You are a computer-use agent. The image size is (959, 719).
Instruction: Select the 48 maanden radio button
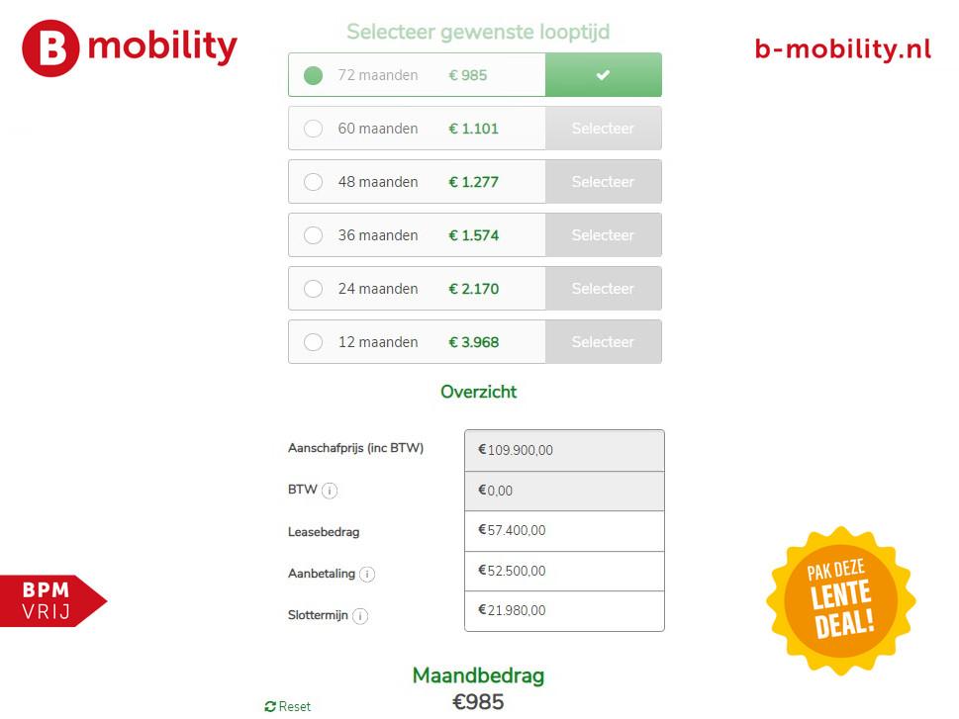[313, 182]
